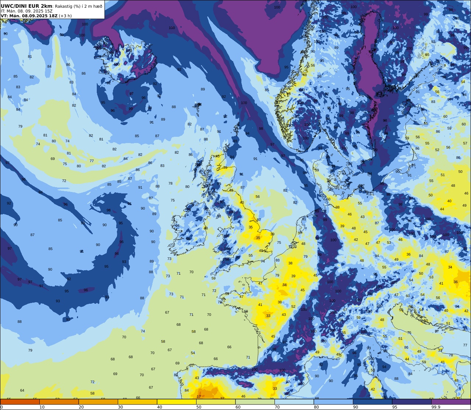Click the humidity value '17' over Spain

(x=199, y=396)
